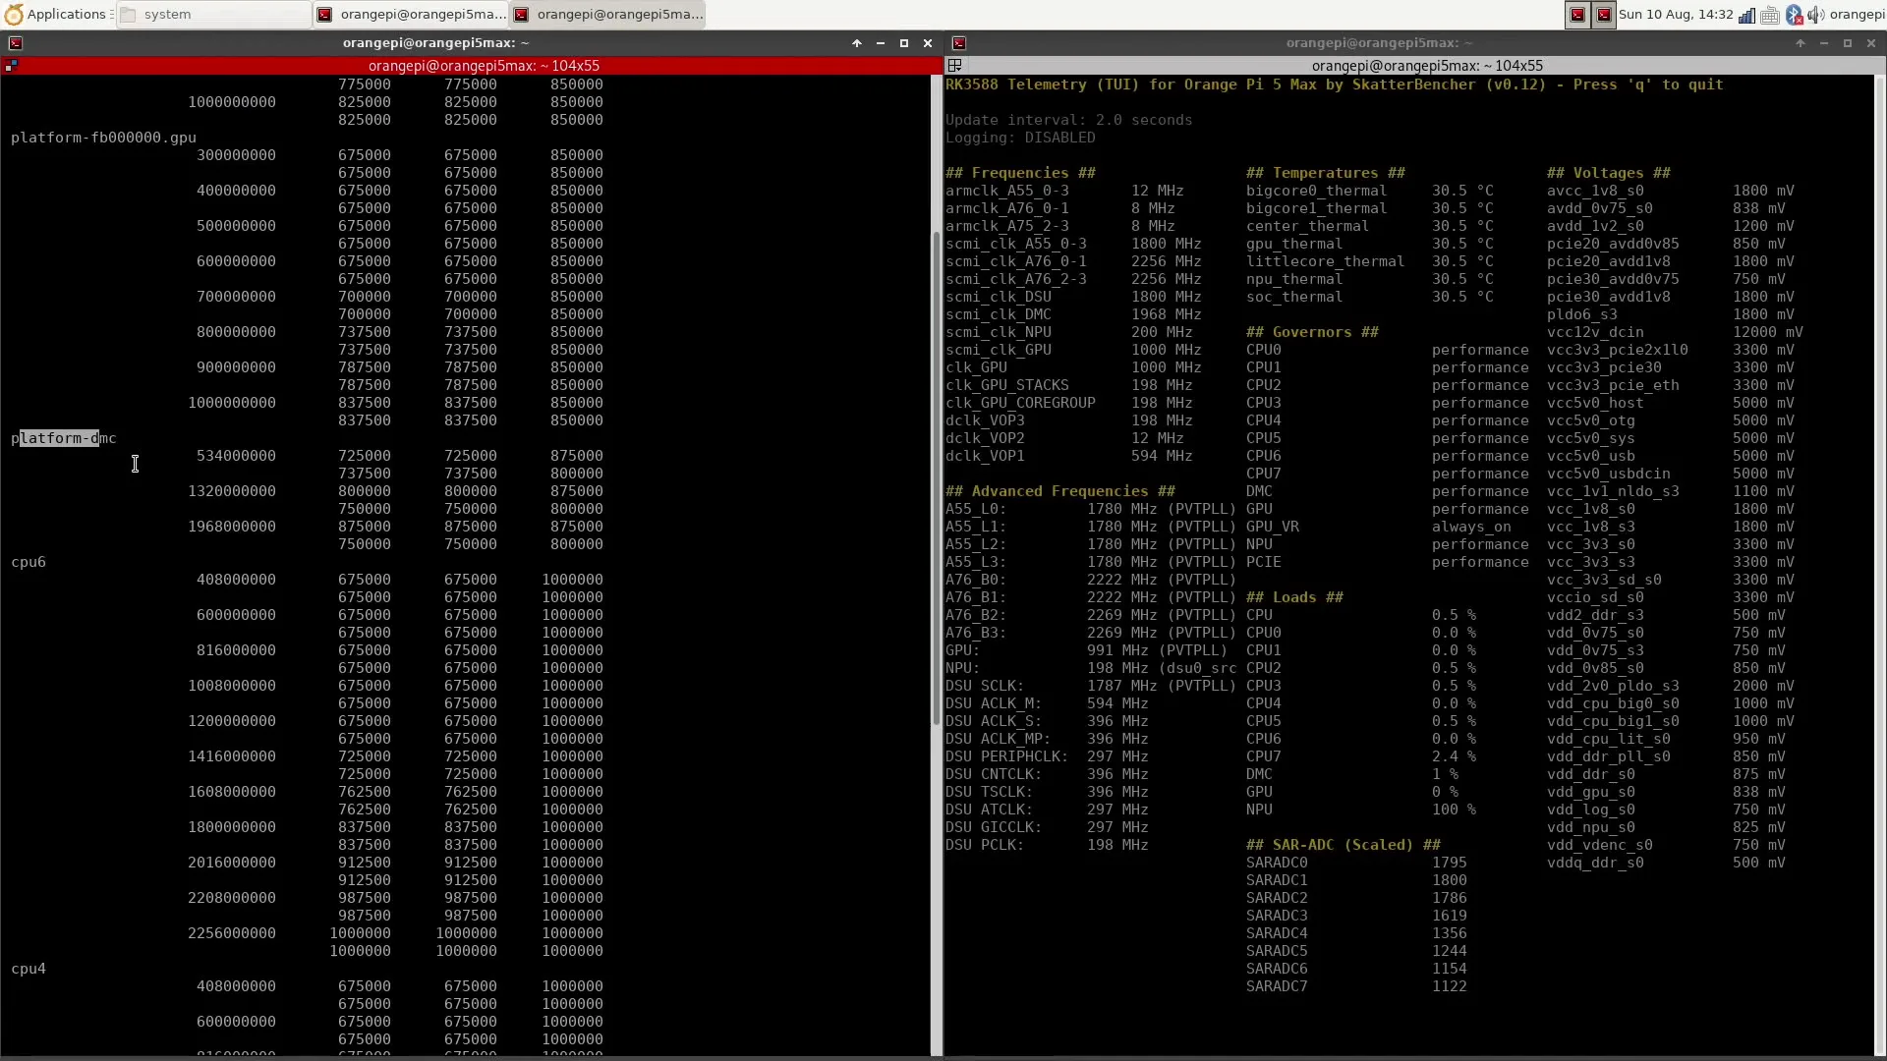Viewport: 1887px width, 1061px height.
Task: Shade the left terminal window with up-arrow
Action: [x=857, y=43]
